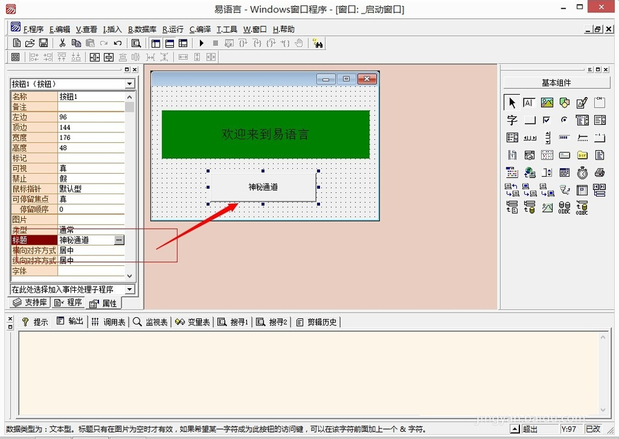Click the property list scrollbar down arrow

point(129,276)
